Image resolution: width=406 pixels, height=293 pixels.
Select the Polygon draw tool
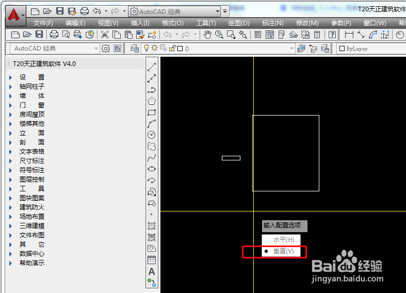[152, 101]
